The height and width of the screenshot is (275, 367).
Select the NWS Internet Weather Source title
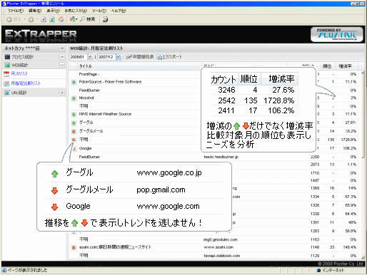(105, 114)
